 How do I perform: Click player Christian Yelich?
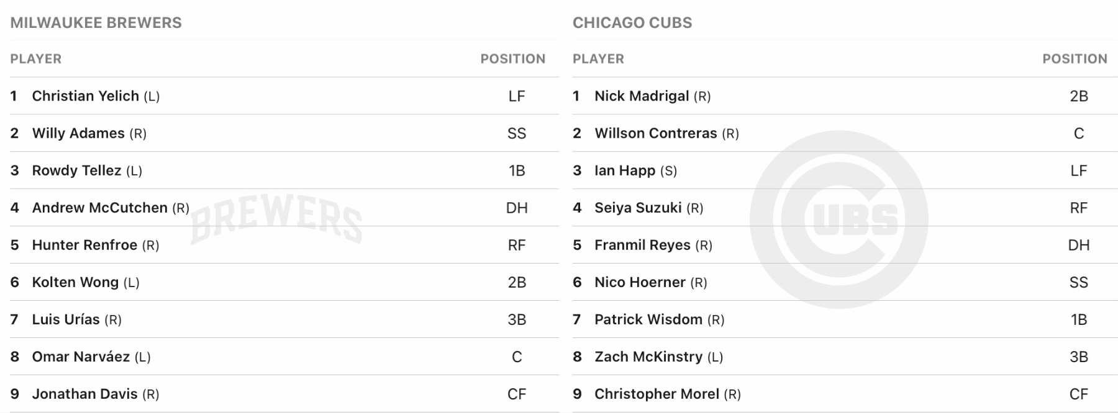pyautogui.click(x=85, y=96)
